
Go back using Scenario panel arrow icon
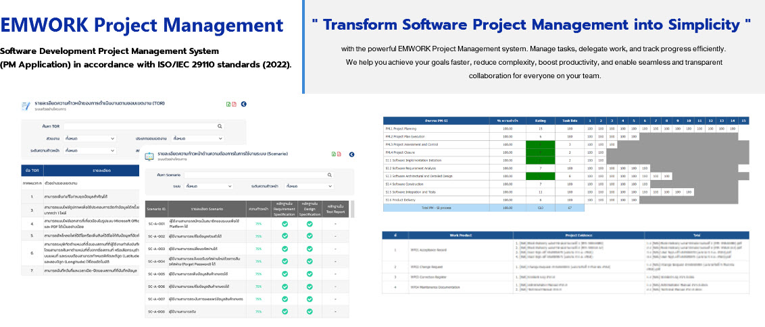pyautogui.click(x=352, y=155)
